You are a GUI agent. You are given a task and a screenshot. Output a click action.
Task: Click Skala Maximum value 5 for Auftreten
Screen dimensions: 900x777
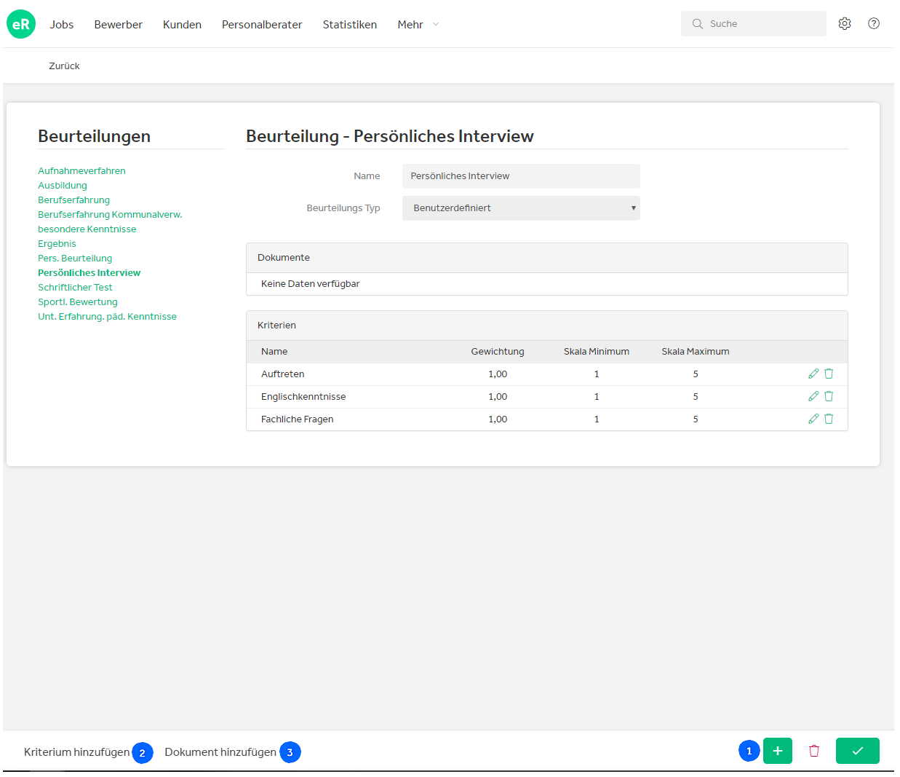pos(696,374)
